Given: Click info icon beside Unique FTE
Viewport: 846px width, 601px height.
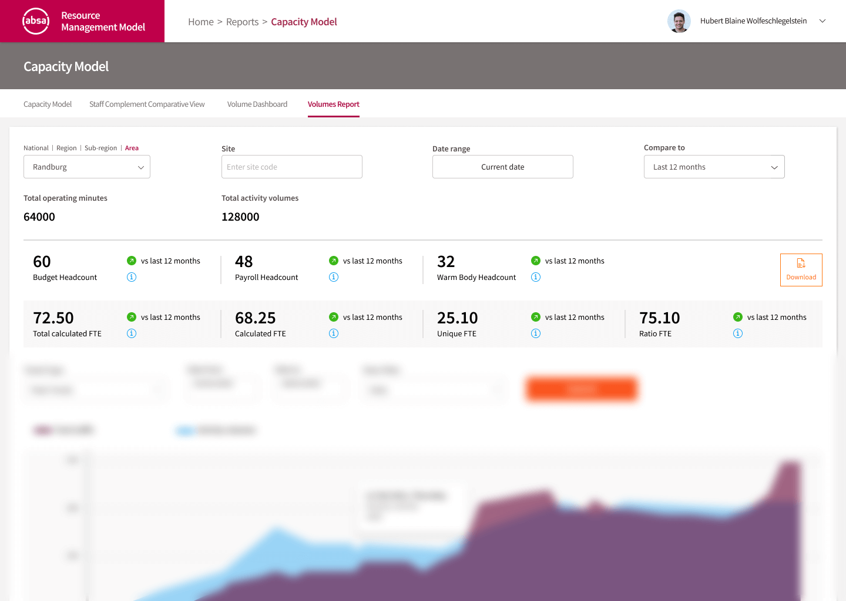Looking at the screenshot, I should pos(536,333).
